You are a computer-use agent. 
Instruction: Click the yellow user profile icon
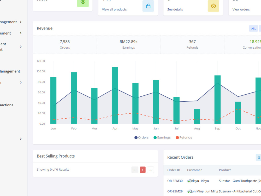pyautogui.click(x=213, y=6)
